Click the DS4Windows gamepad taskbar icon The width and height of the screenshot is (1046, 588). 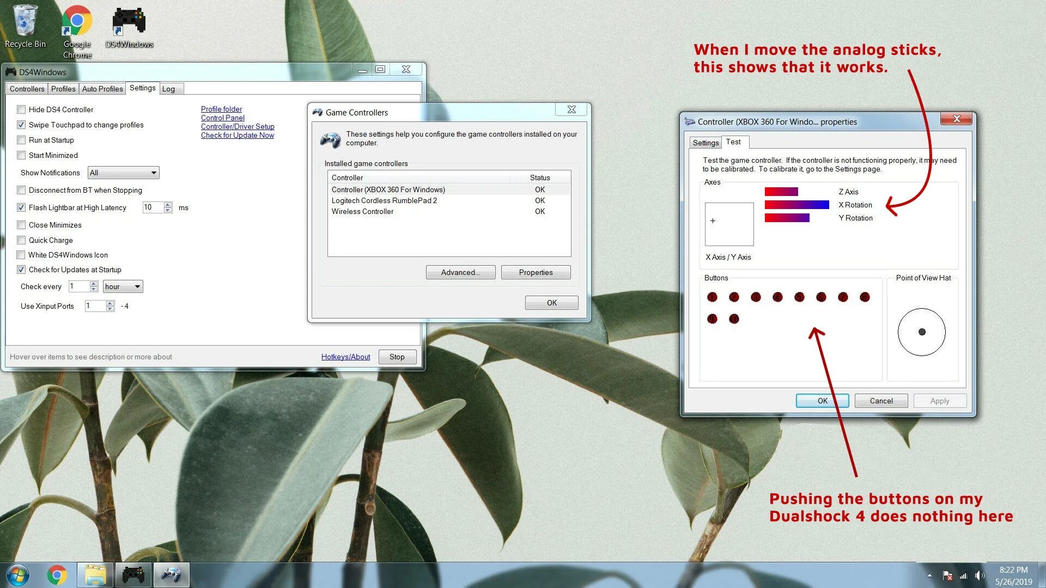(133, 575)
